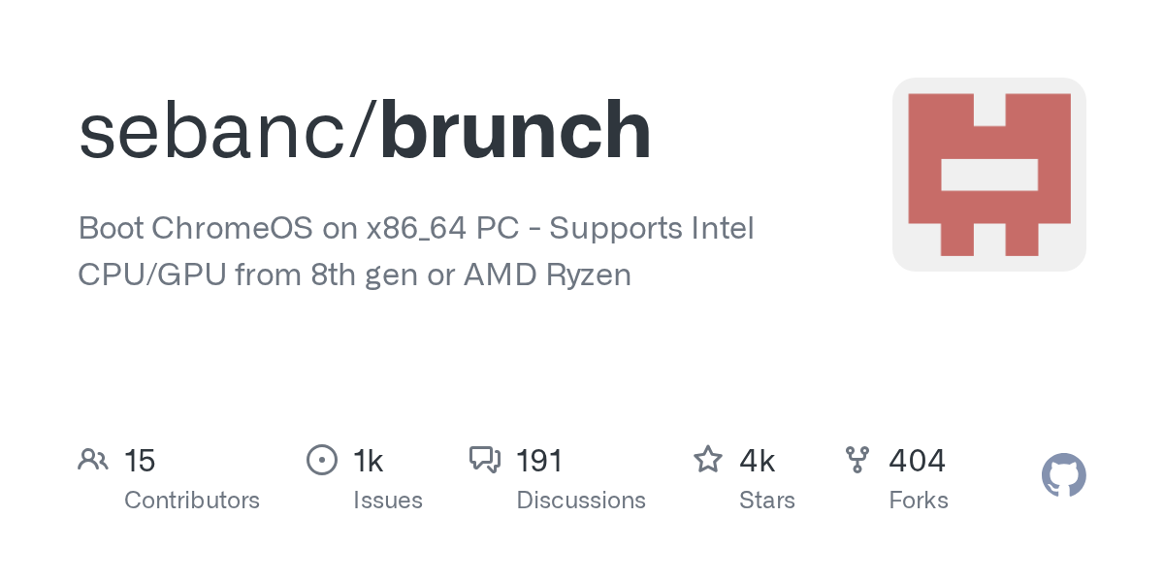
Task: Open the red sebanc avatar image
Action: click(988, 175)
